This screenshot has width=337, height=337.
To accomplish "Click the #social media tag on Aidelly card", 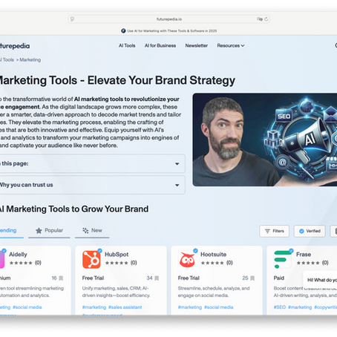I will pos(27,307).
